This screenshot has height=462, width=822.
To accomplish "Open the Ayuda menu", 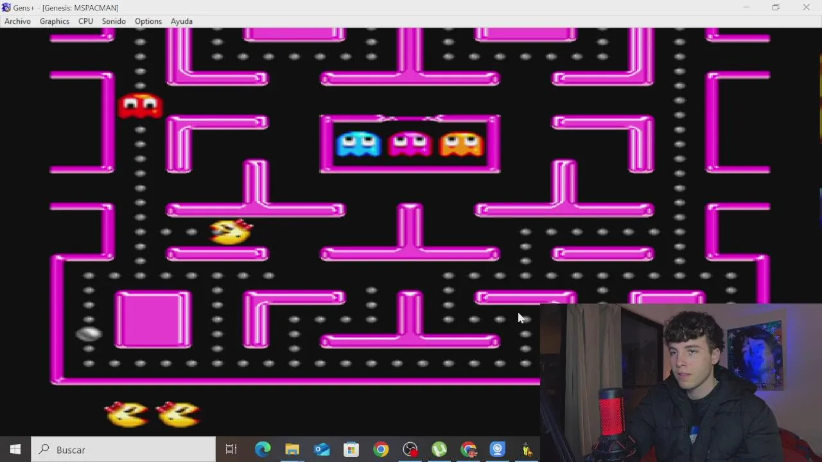I will [x=182, y=21].
